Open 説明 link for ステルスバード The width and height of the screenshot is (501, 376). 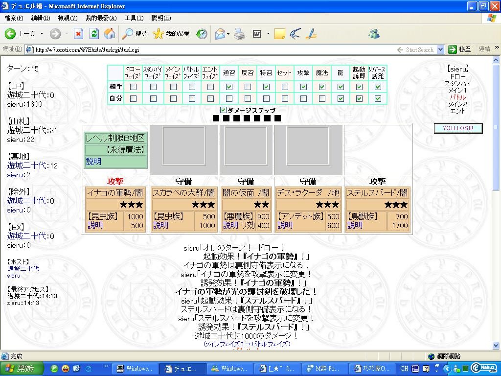click(355, 225)
